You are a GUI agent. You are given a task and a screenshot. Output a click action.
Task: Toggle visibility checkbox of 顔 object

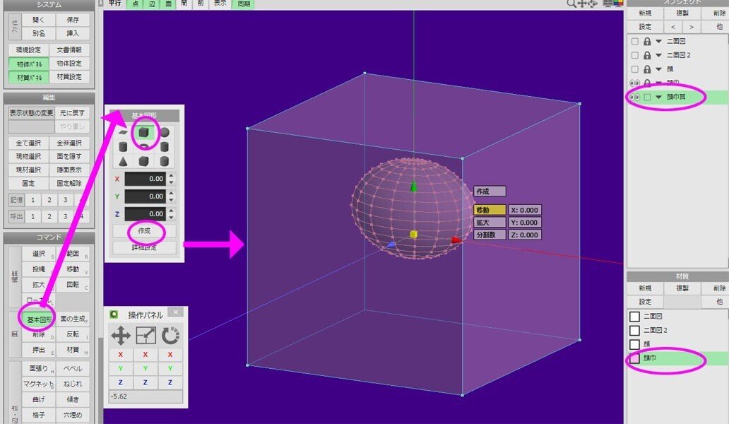[x=634, y=69]
